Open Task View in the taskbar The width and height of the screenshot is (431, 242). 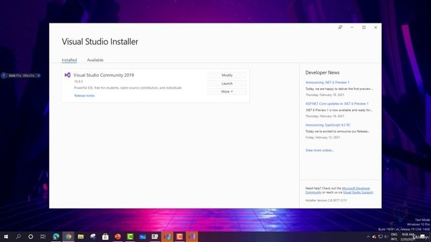coord(43,237)
